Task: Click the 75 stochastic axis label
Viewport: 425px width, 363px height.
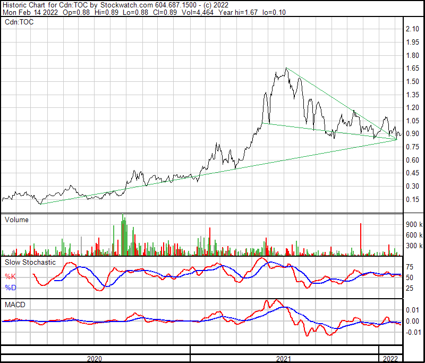Action: [410, 267]
